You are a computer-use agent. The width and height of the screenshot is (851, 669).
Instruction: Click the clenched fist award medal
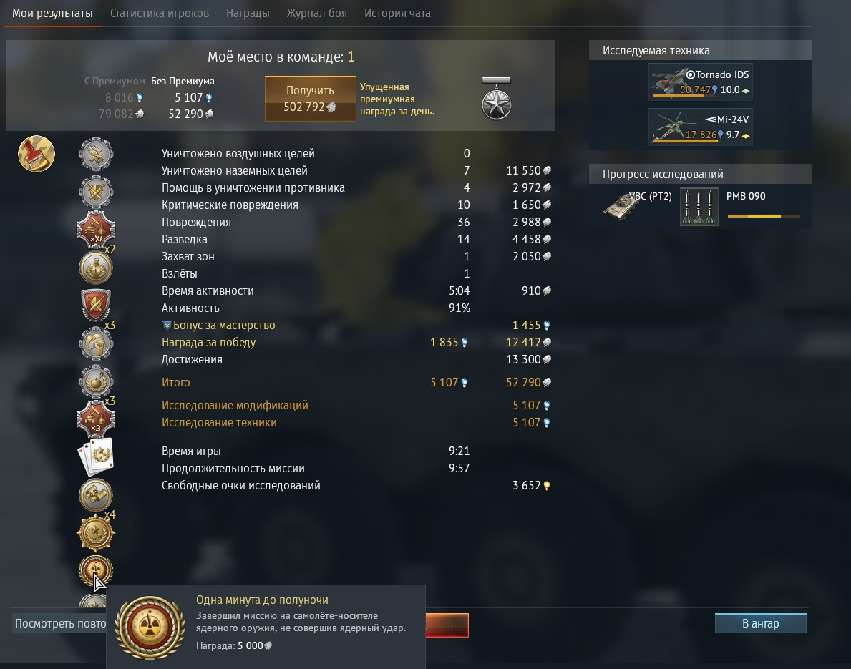click(96, 343)
